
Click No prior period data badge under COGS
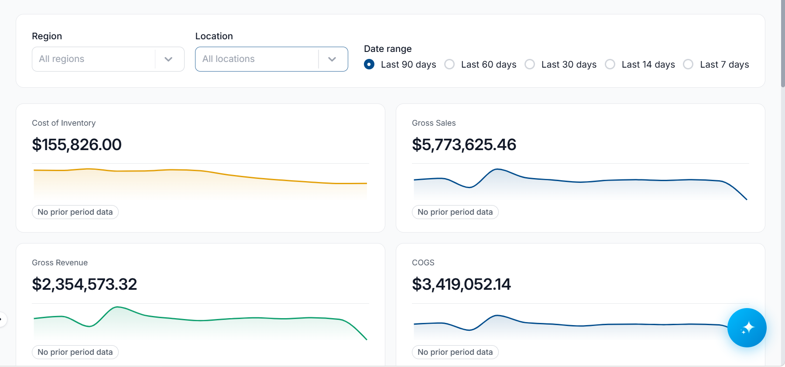coord(455,352)
